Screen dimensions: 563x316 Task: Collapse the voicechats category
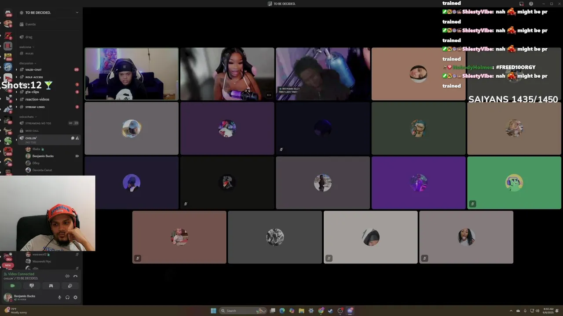(x=27, y=117)
